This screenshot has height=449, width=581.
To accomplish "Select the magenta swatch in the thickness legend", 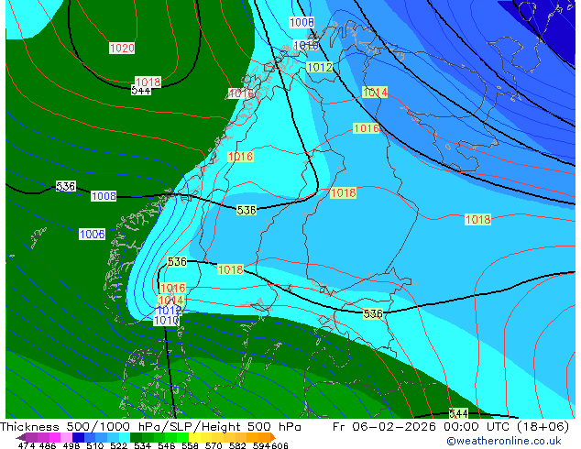I will click(x=55, y=437).
